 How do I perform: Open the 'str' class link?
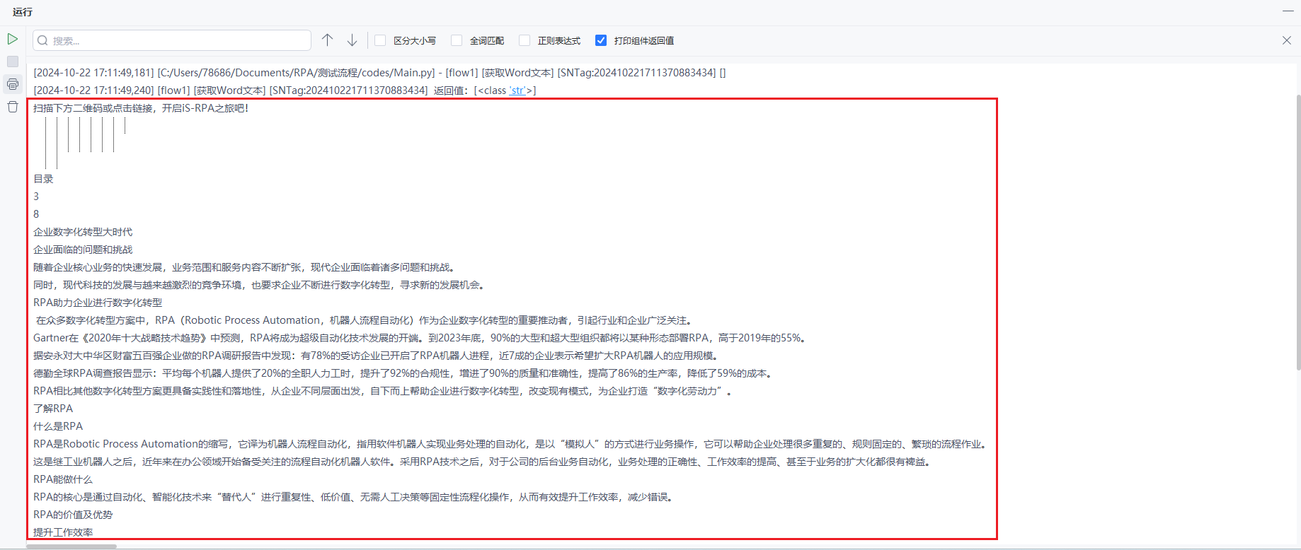(517, 90)
